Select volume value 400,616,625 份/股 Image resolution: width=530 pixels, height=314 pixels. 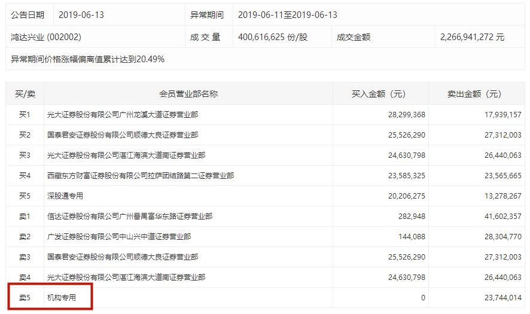(273, 37)
